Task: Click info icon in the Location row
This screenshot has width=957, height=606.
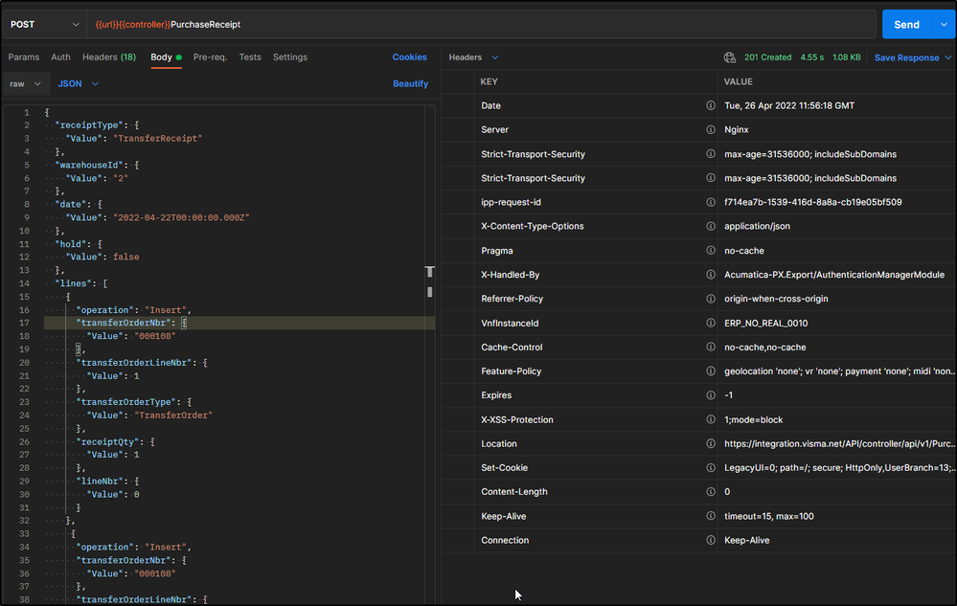Action: pyautogui.click(x=711, y=444)
